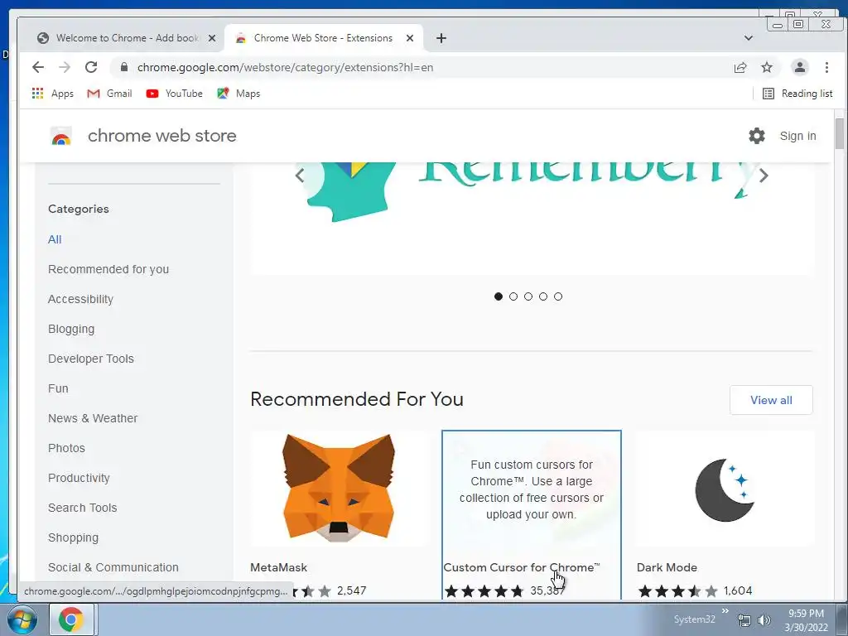Screen dimensions: 848x636
Task: Open the Chrome three-dot menu
Action: (x=826, y=67)
